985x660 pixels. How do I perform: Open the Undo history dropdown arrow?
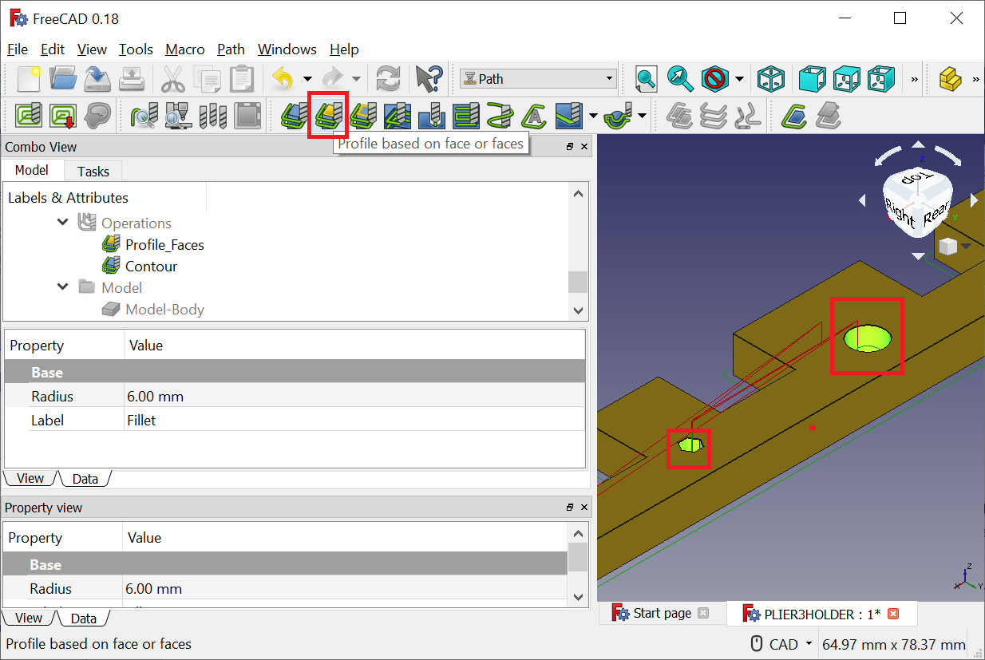[x=307, y=78]
